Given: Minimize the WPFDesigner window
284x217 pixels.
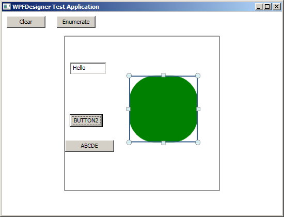Looking at the screenshot, I should click(x=259, y=7).
